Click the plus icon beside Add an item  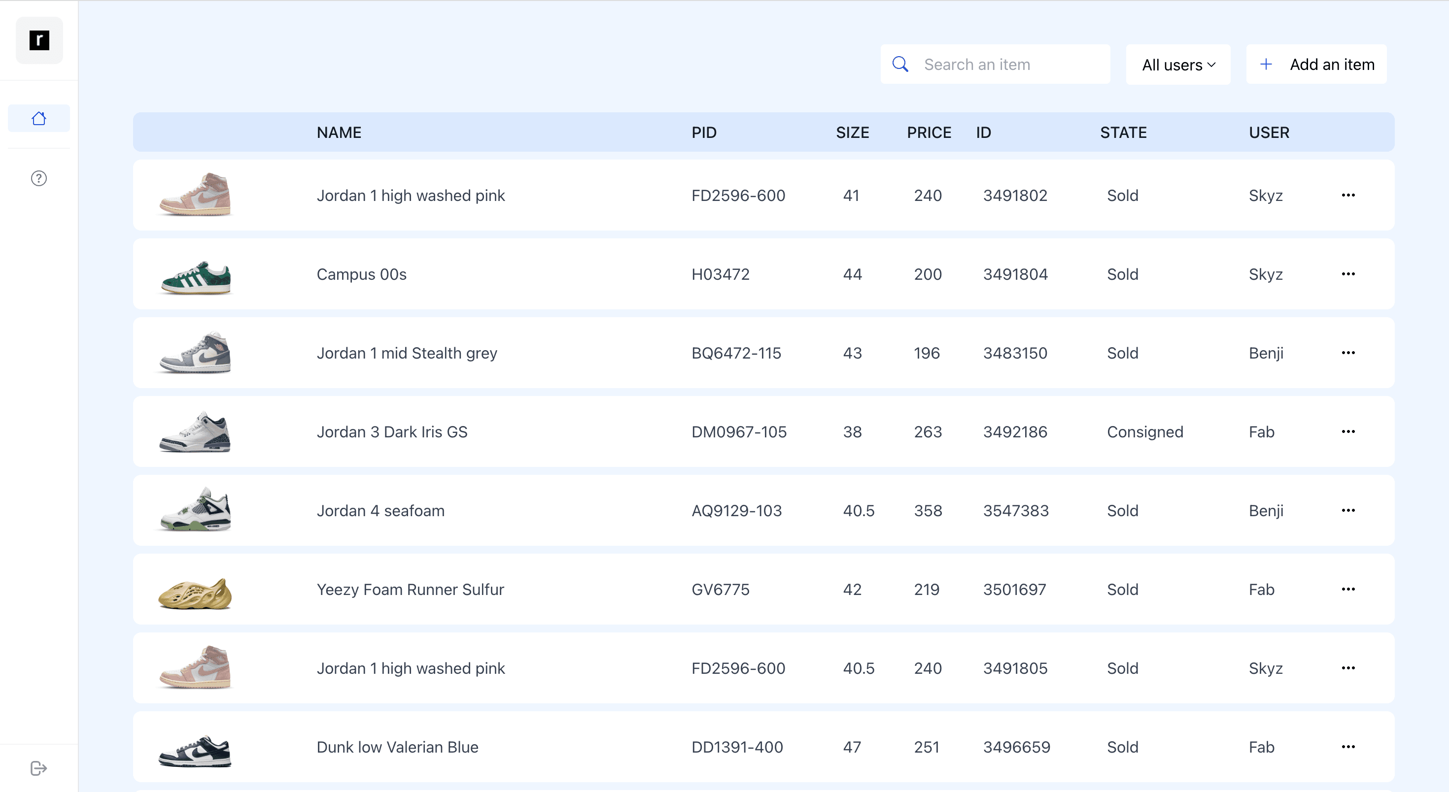(x=1266, y=64)
